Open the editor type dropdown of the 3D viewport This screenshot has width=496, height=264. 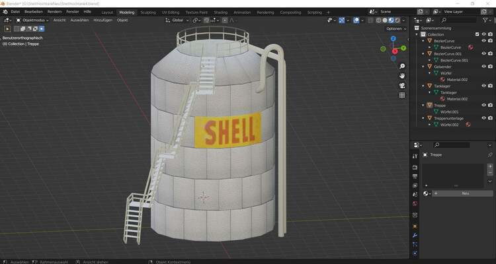[x=7, y=20]
